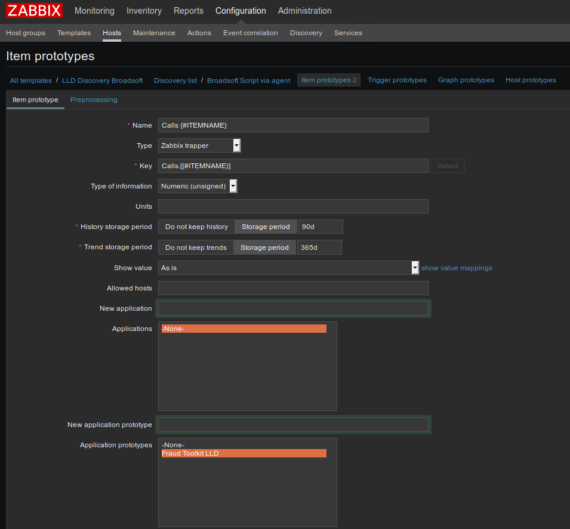Image resolution: width=570 pixels, height=529 pixels.
Task: Open the Monitoring menu
Action: 94,11
